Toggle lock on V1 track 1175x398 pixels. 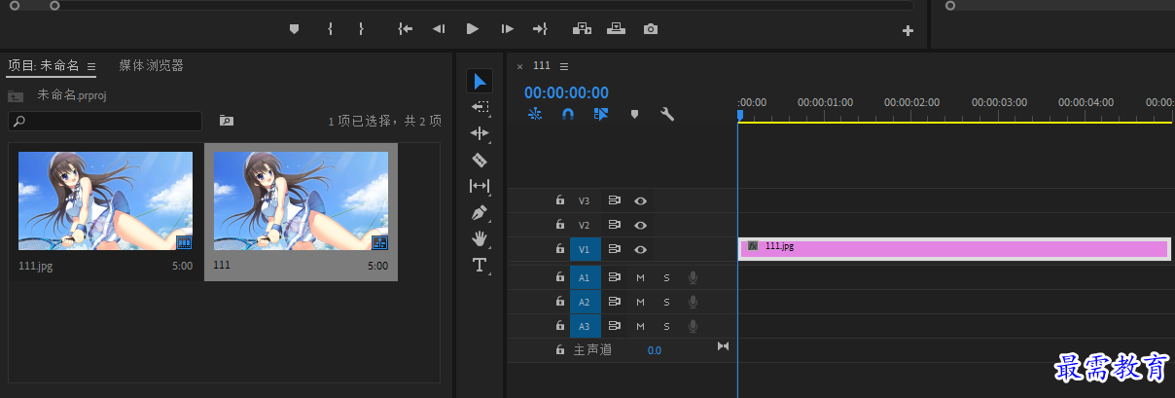click(559, 249)
